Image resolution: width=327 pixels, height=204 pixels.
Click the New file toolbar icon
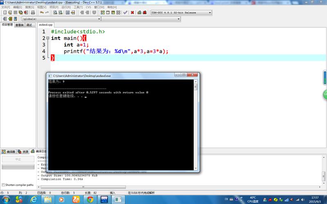click(5, 13)
